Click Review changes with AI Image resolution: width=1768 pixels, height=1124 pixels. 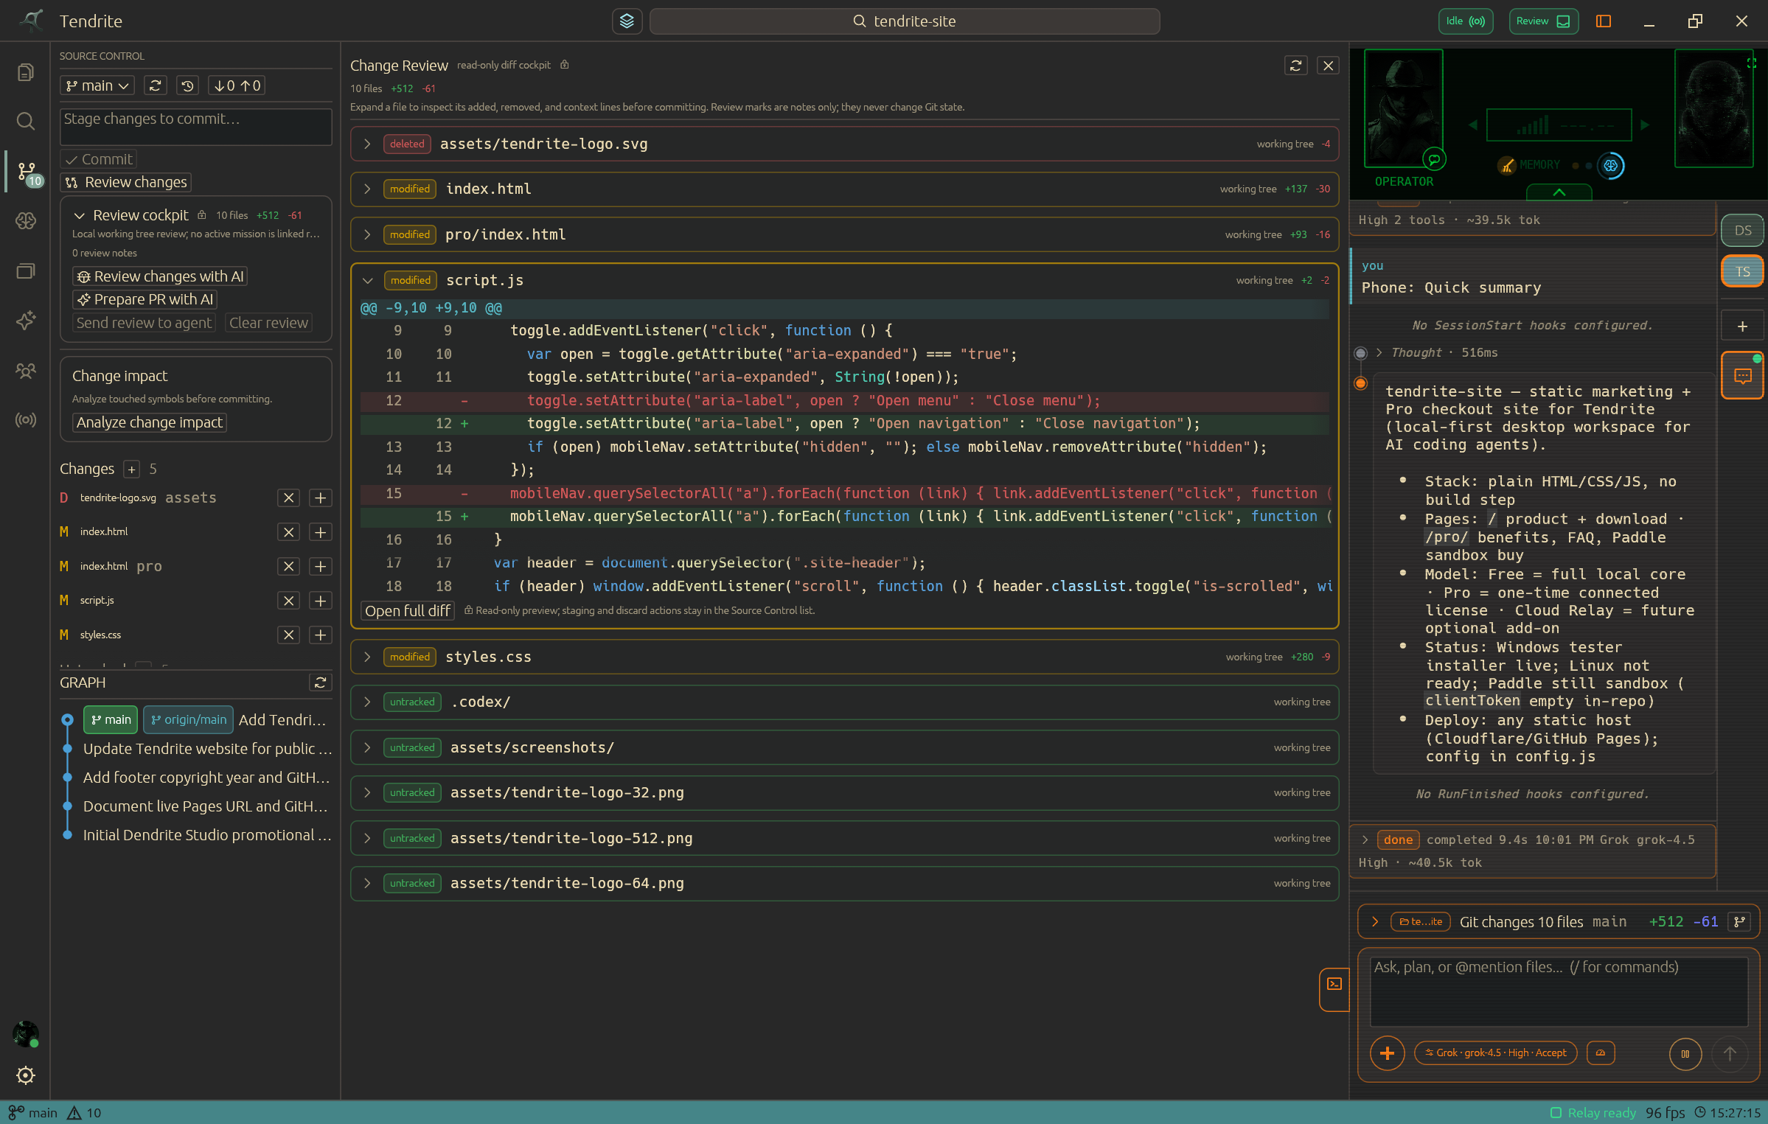160,277
